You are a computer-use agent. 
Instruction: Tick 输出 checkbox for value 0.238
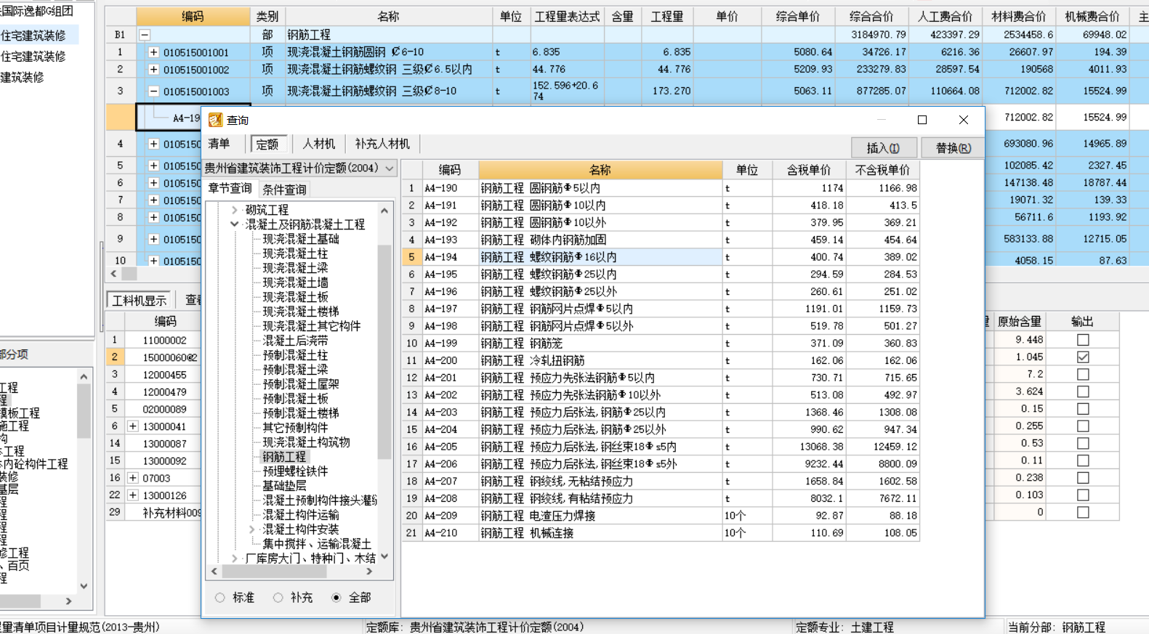pos(1083,478)
